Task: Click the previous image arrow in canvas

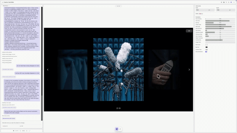Action: 48,70
